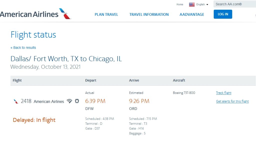
Task: Open the Plan Travel menu
Action: pyautogui.click(x=106, y=14)
